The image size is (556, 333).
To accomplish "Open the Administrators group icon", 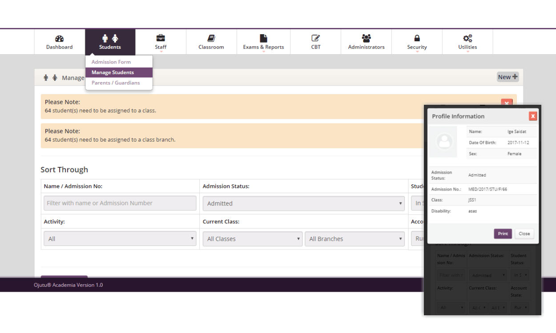I will tap(367, 39).
